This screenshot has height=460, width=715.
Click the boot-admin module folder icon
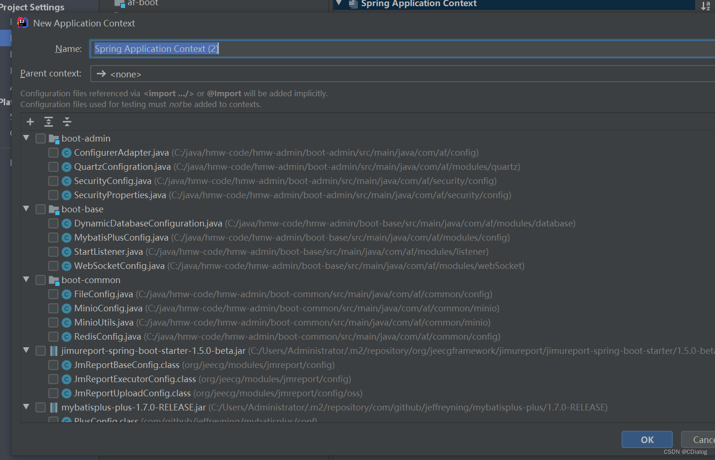click(x=54, y=139)
